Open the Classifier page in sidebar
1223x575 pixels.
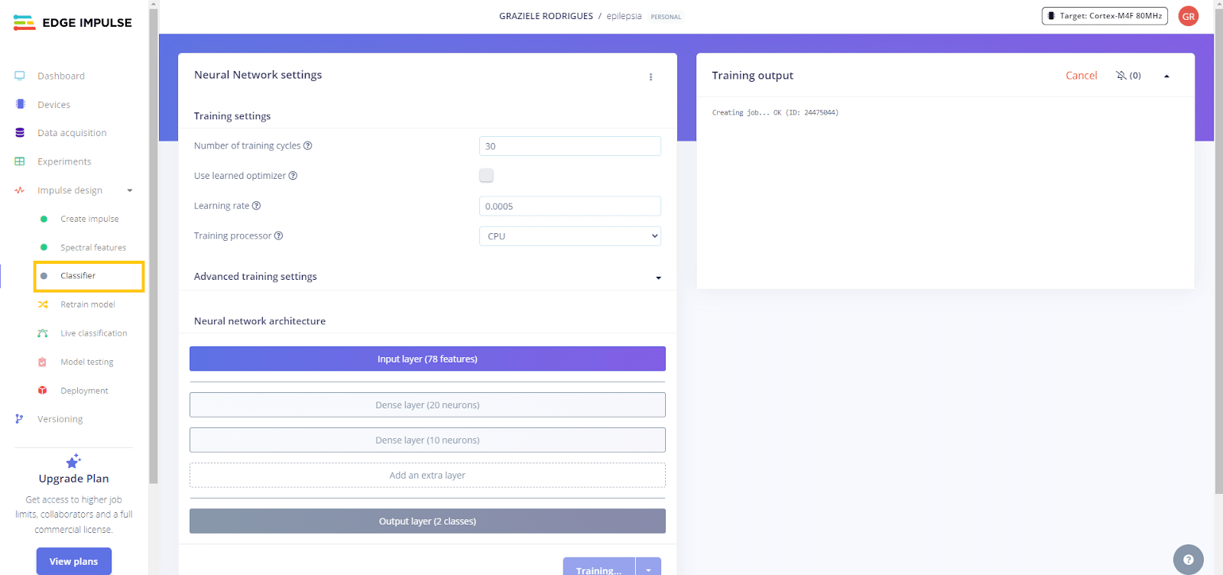click(x=78, y=276)
